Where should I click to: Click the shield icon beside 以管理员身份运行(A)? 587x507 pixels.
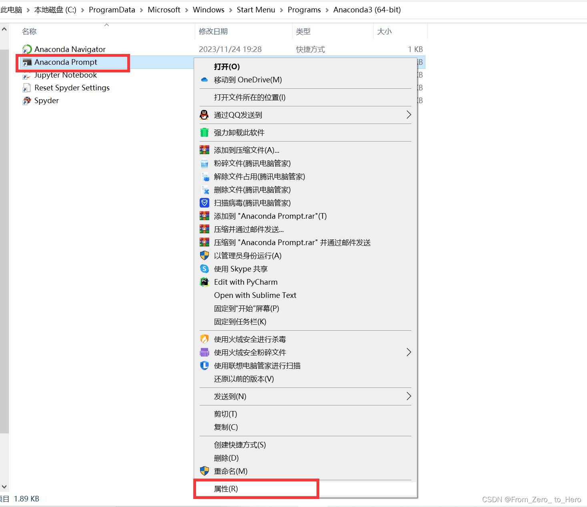204,255
